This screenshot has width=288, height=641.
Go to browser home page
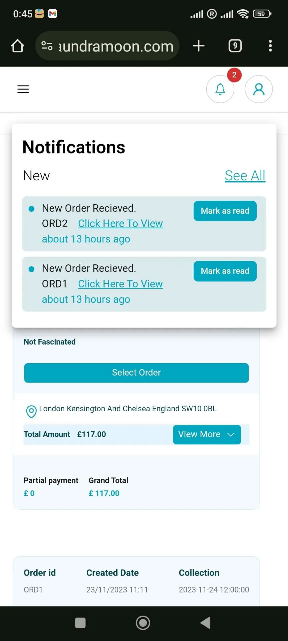tap(18, 46)
